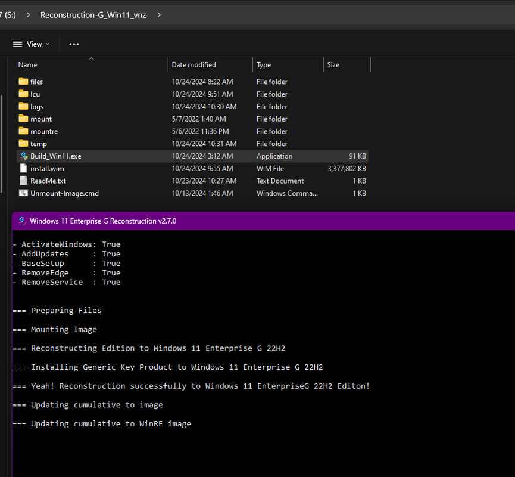Screen dimensions: 515x477
Task: Select the file name 'Unmount-Image.cmd'
Action: (x=64, y=193)
